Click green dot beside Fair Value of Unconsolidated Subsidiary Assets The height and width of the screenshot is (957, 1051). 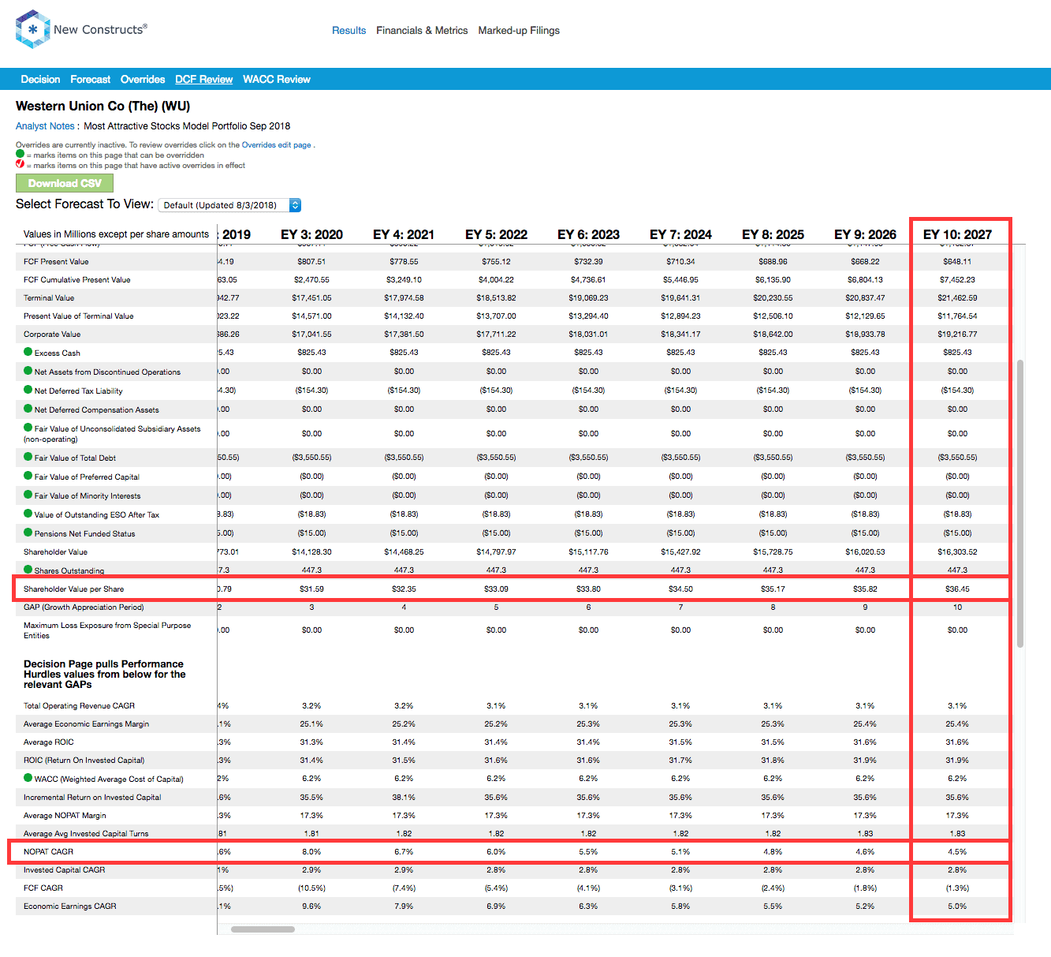pyautogui.click(x=28, y=428)
